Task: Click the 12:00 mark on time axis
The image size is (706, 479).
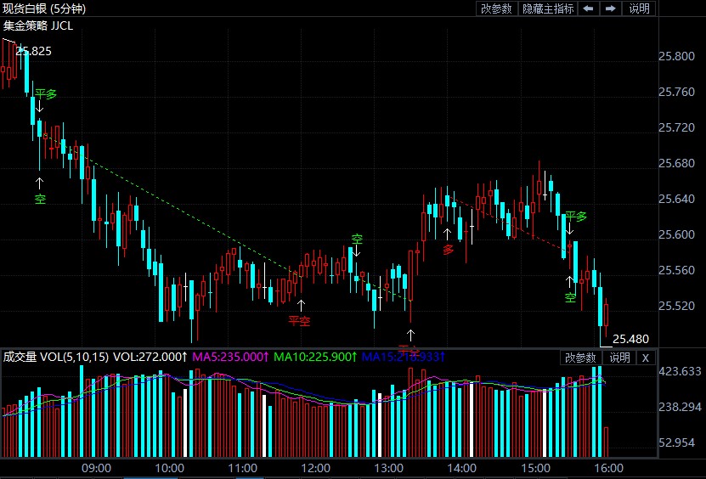Action: pos(315,468)
